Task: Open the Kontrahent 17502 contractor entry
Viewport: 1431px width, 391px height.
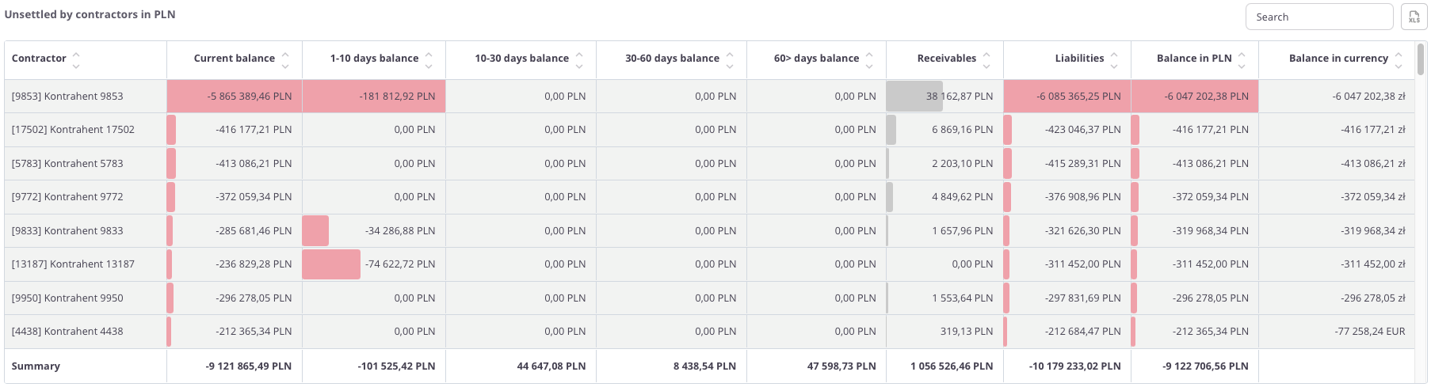Action: pyautogui.click(x=73, y=130)
